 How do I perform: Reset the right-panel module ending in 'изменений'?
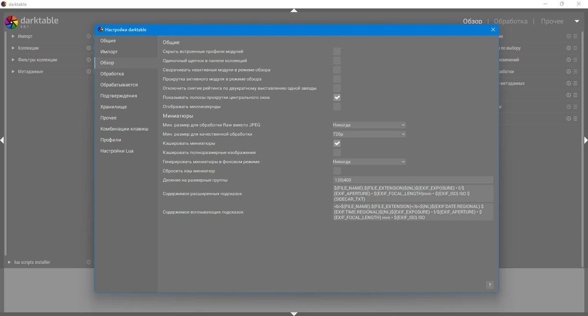pyautogui.click(x=568, y=60)
